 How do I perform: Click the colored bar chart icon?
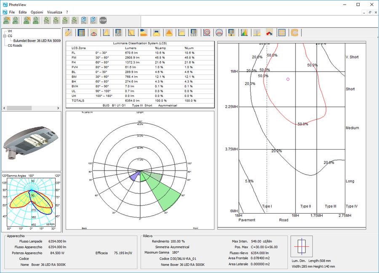(244, 32)
